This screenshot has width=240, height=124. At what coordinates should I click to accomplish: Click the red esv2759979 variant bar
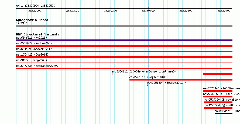[x=124, y=46]
